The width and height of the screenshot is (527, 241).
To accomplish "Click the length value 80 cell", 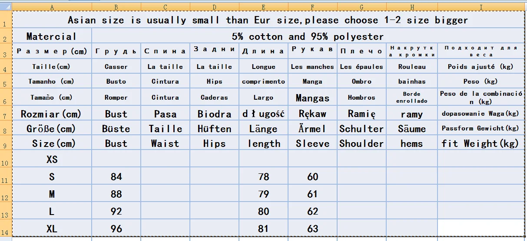I will (x=263, y=211).
